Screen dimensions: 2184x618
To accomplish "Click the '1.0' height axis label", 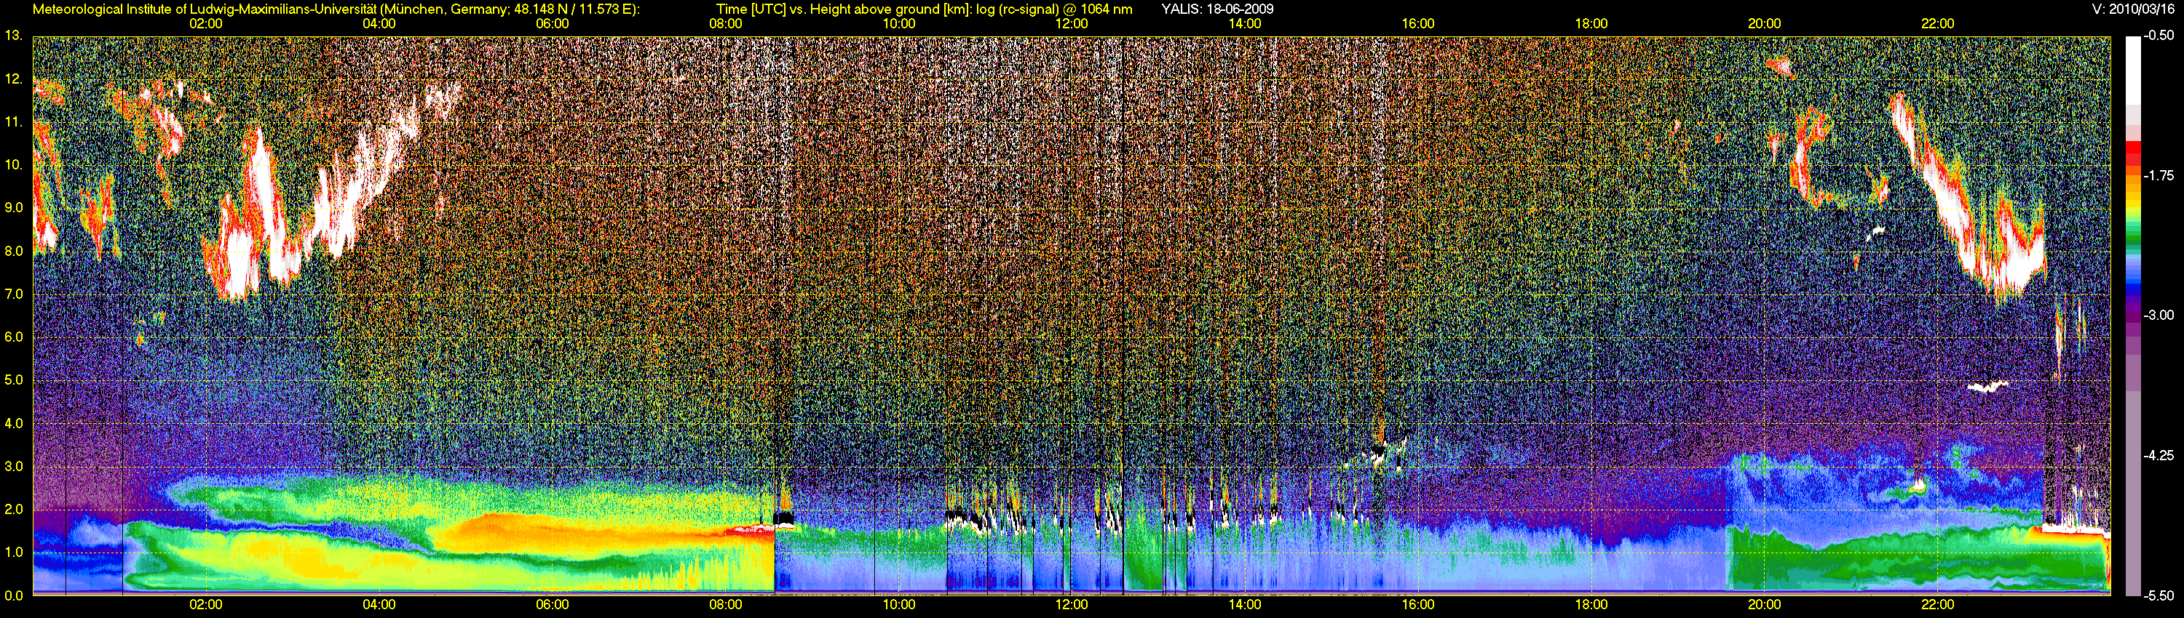I will pyautogui.click(x=14, y=552).
